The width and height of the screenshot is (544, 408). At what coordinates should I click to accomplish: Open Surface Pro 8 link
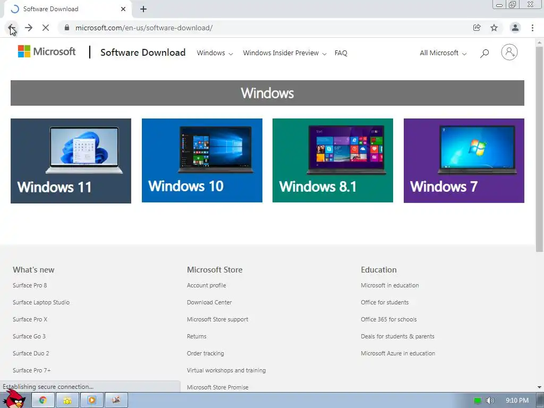pos(30,285)
